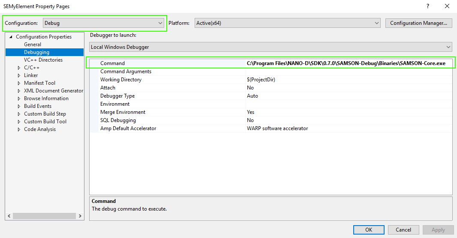
Task: Click the help question mark icon
Action: pos(427,6)
